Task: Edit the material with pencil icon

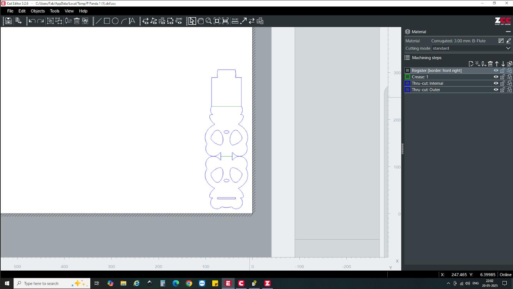Action: tap(509, 41)
